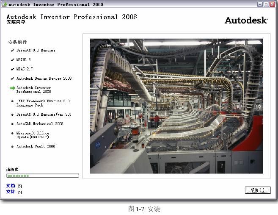Image resolution: width=278 pixels, height=215 pixels.
Task: Expand the arrow icon next to 支持
Action: (20, 192)
